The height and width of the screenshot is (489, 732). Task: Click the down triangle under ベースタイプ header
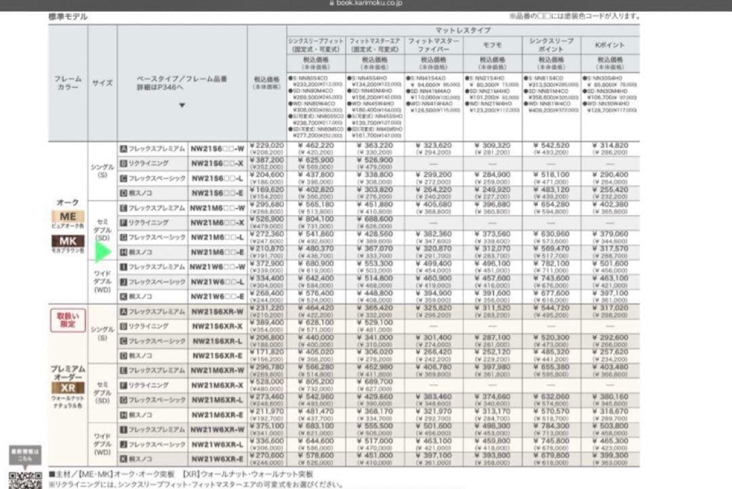(x=181, y=105)
